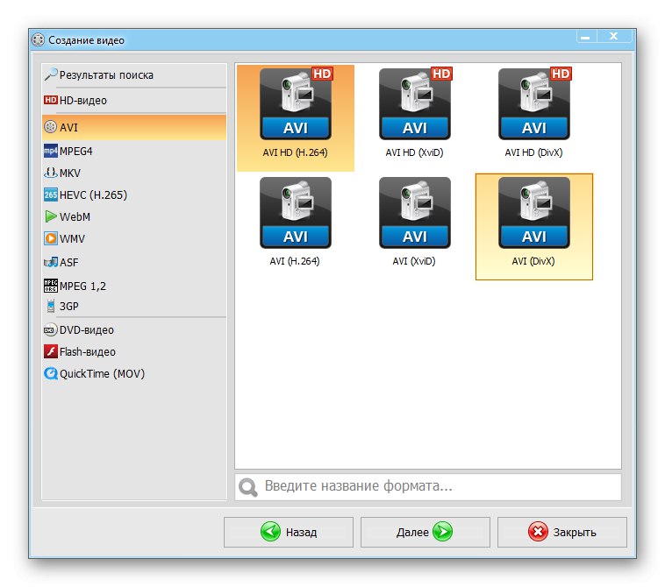665x587 pixels.
Task: Show ASF formats
Action: coord(134,262)
